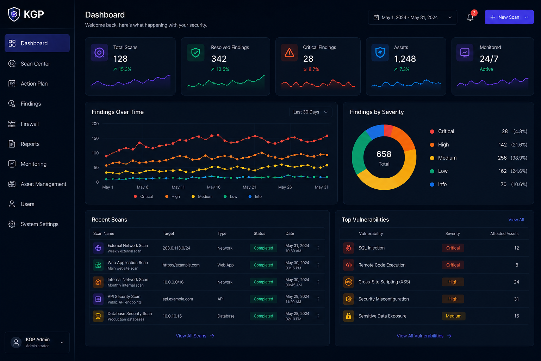
Task: Click the Info blue dot in severity list
Action: (x=432, y=184)
